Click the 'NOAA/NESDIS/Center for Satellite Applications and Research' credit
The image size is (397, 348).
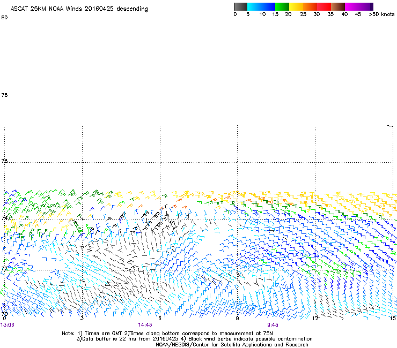tap(232, 345)
